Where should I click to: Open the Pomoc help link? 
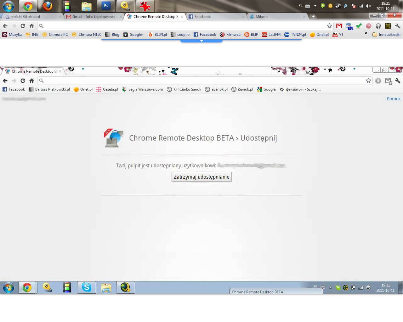coord(394,99)
